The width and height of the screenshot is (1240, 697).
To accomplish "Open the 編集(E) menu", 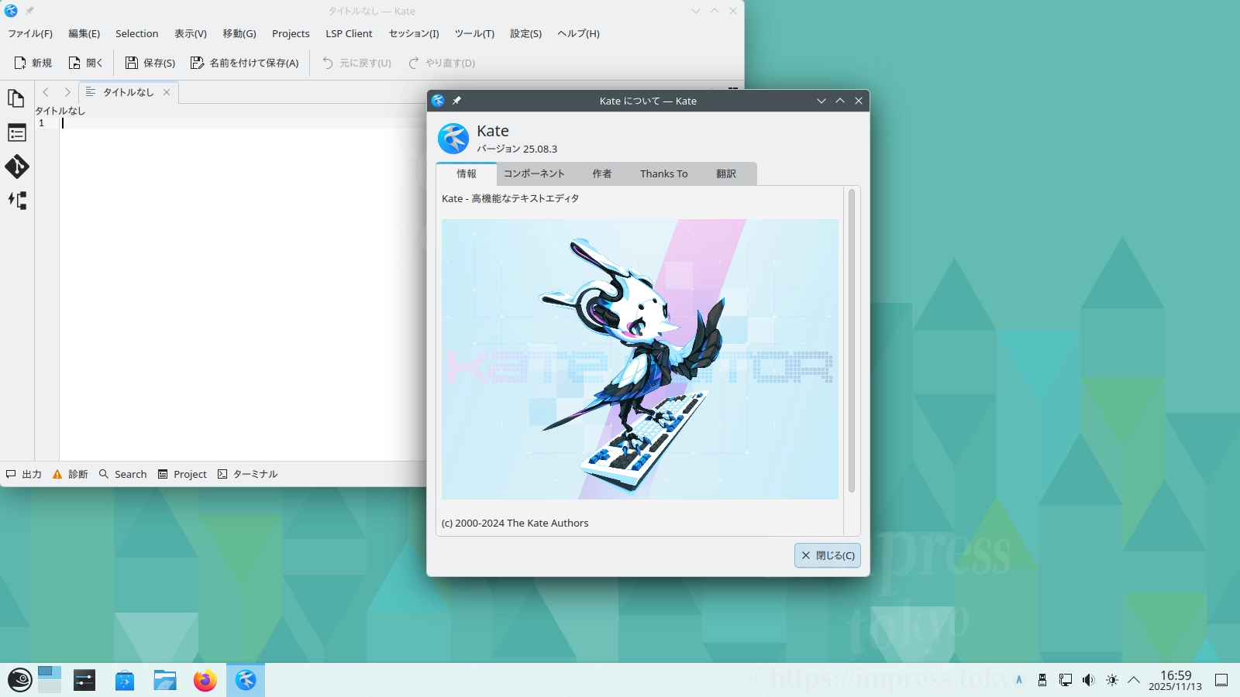I will (x=84, y=33).
